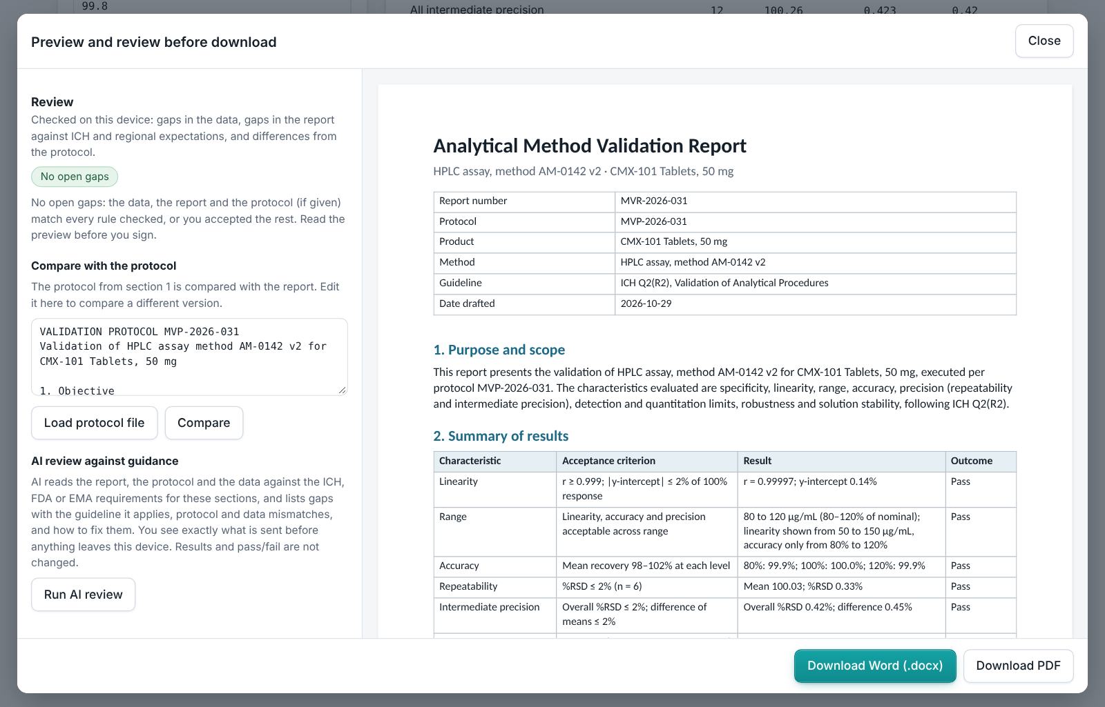Screen dimensions: 1105x707
Task: Click the 'Guideline' label cell
Action: click(x=524, y=283)
